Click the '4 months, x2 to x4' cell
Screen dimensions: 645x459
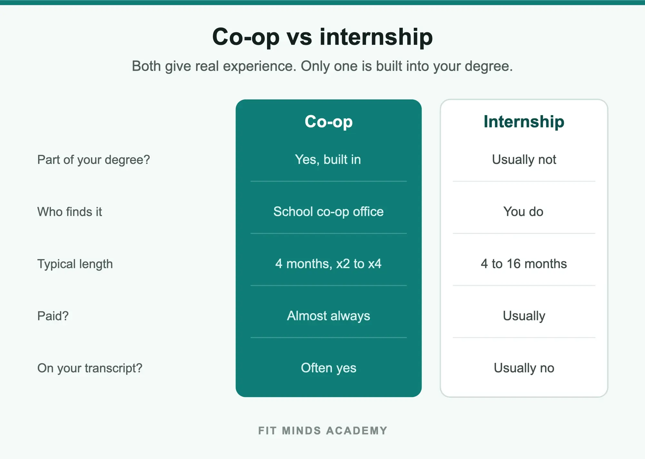click(328, 264)
